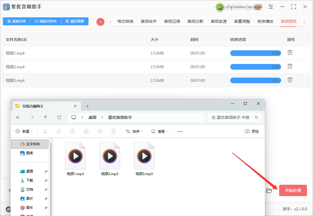Viewport: 313px width, 216px height.
Task: Open 下载 in Explorer sidebar
Action: (x=30, y=180)
